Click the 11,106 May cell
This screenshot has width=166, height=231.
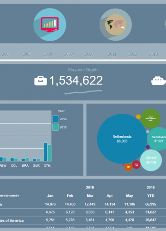click(130, 204)
